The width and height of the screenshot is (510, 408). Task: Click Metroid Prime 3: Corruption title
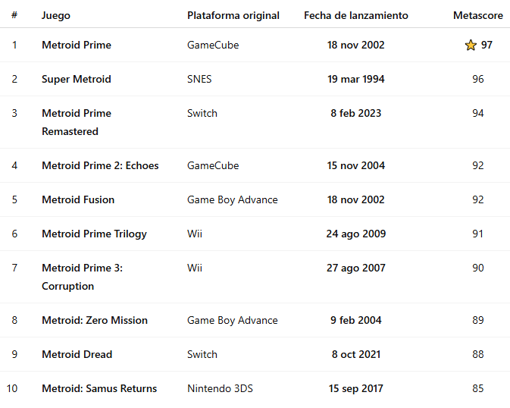pos(82,277)
